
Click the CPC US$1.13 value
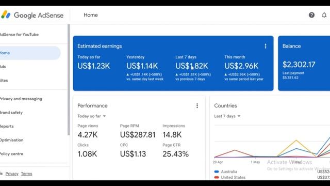click(x=133, y=154)
